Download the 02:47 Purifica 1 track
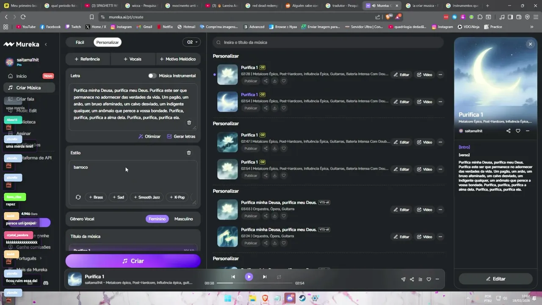Screen dimensions: 542x305 274,148
